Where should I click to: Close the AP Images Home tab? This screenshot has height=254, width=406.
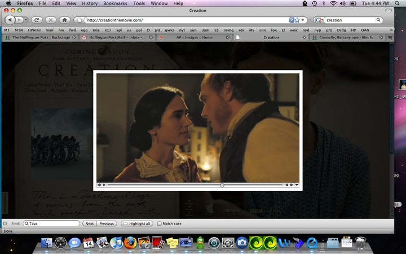[228, 38]
